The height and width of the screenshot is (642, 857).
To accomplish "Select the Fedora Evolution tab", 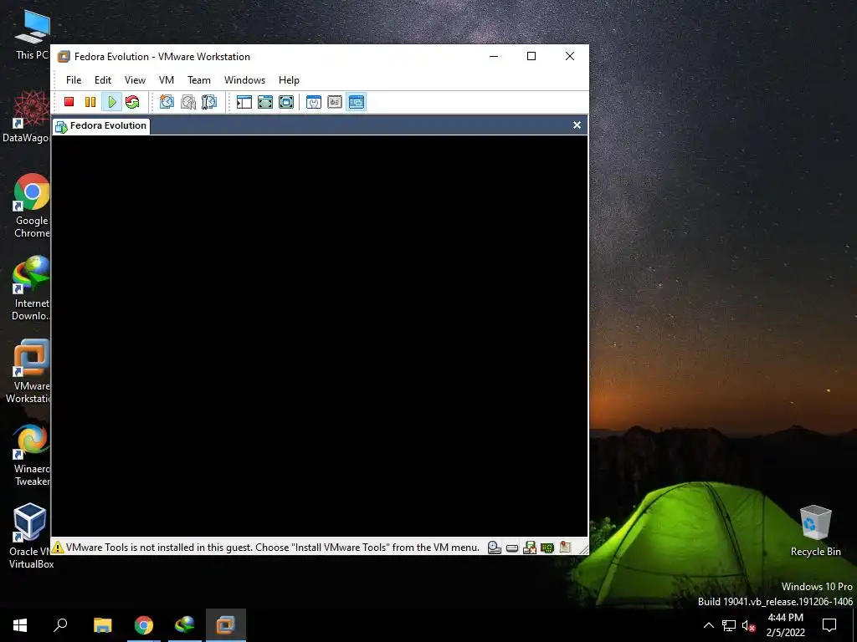I will [x=101, y=125].
